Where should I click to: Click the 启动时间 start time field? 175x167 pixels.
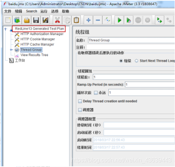134,140
